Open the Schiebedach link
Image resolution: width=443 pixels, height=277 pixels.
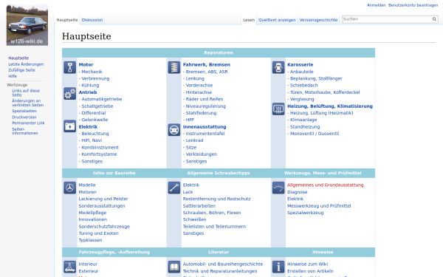pos(303,85)
